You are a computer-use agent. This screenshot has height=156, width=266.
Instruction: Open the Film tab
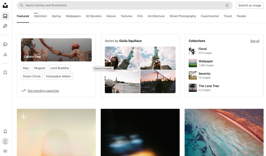tap(140, 16)
